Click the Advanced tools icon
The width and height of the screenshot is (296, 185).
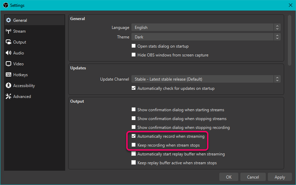(8, 97)
